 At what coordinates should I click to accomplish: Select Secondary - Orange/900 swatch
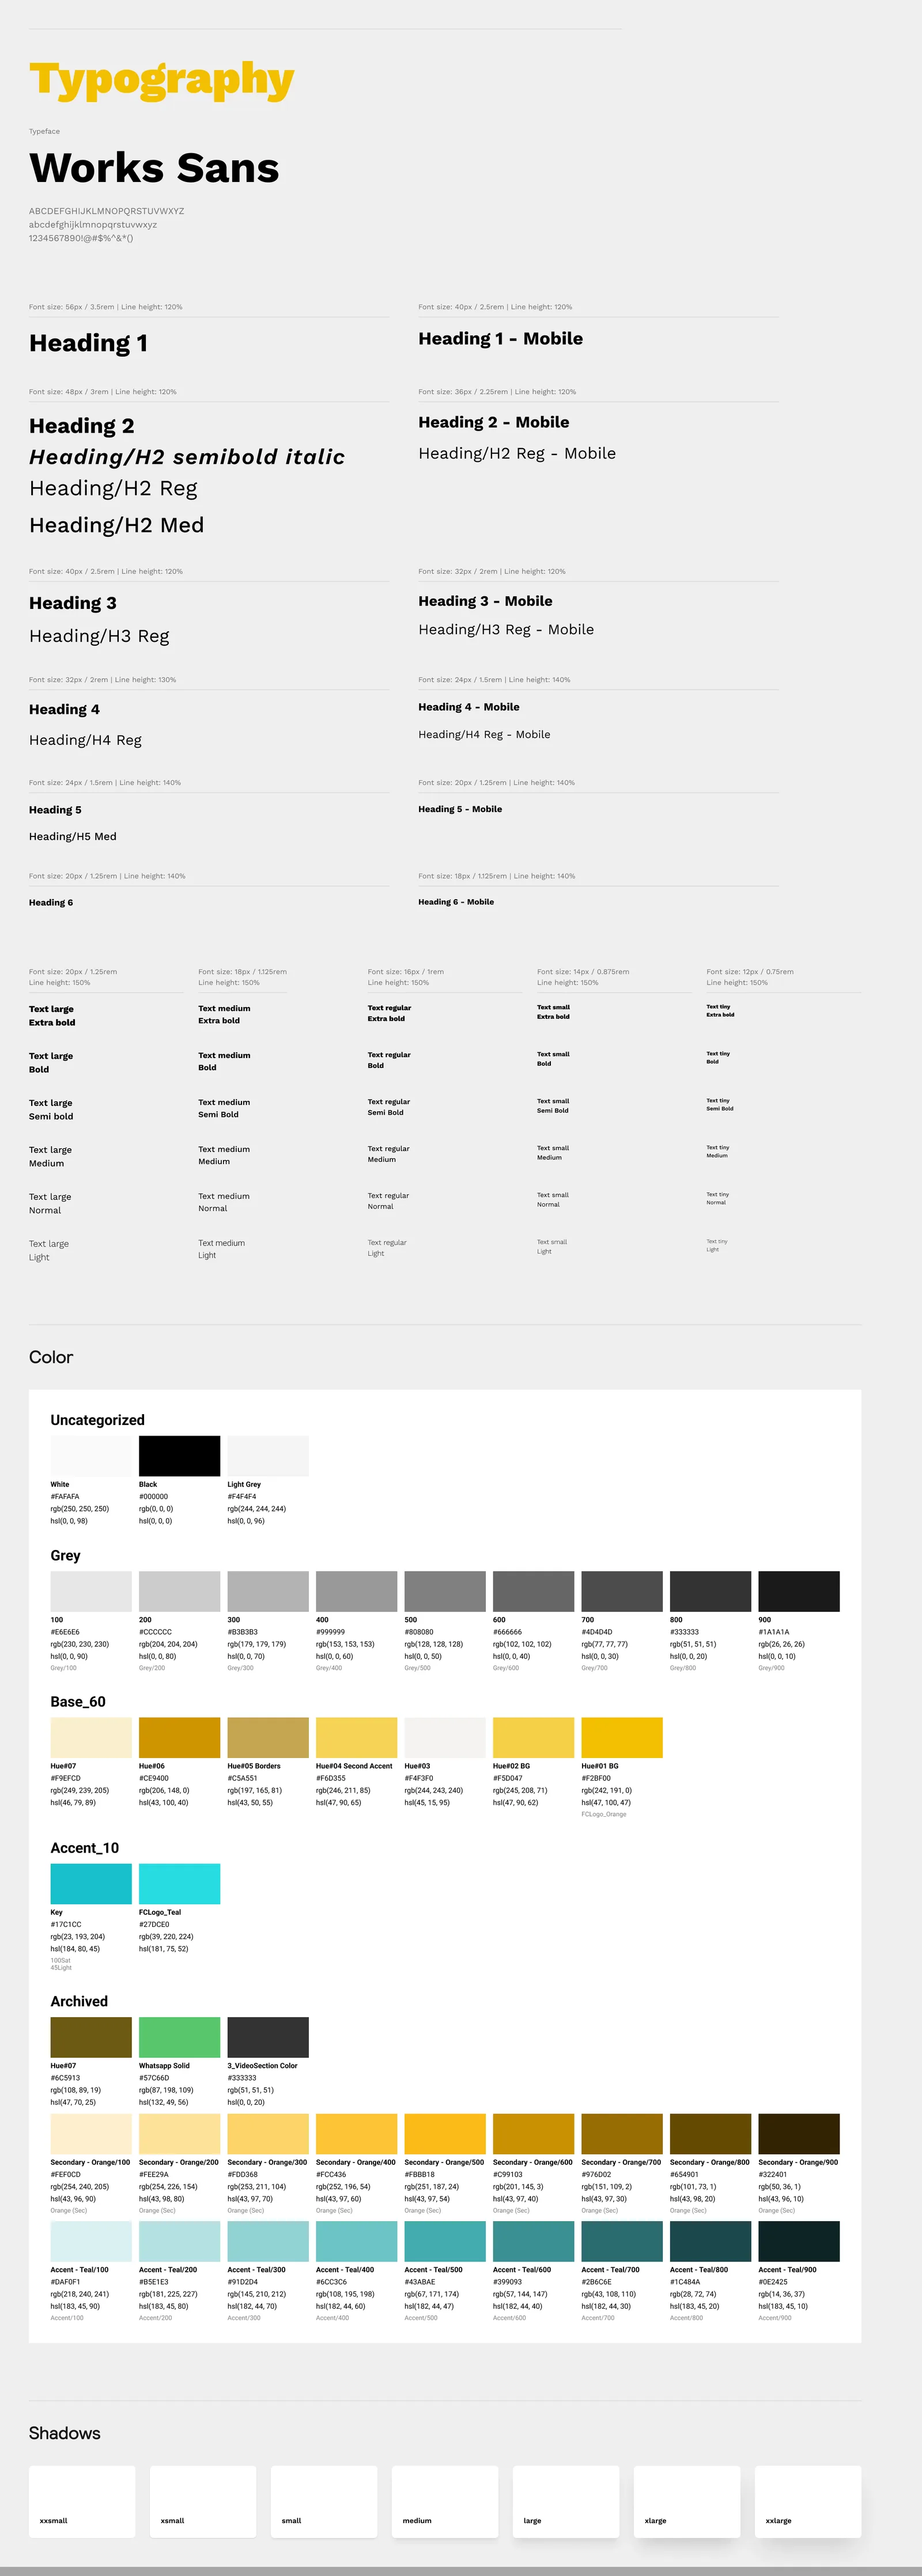(799, 2133)
